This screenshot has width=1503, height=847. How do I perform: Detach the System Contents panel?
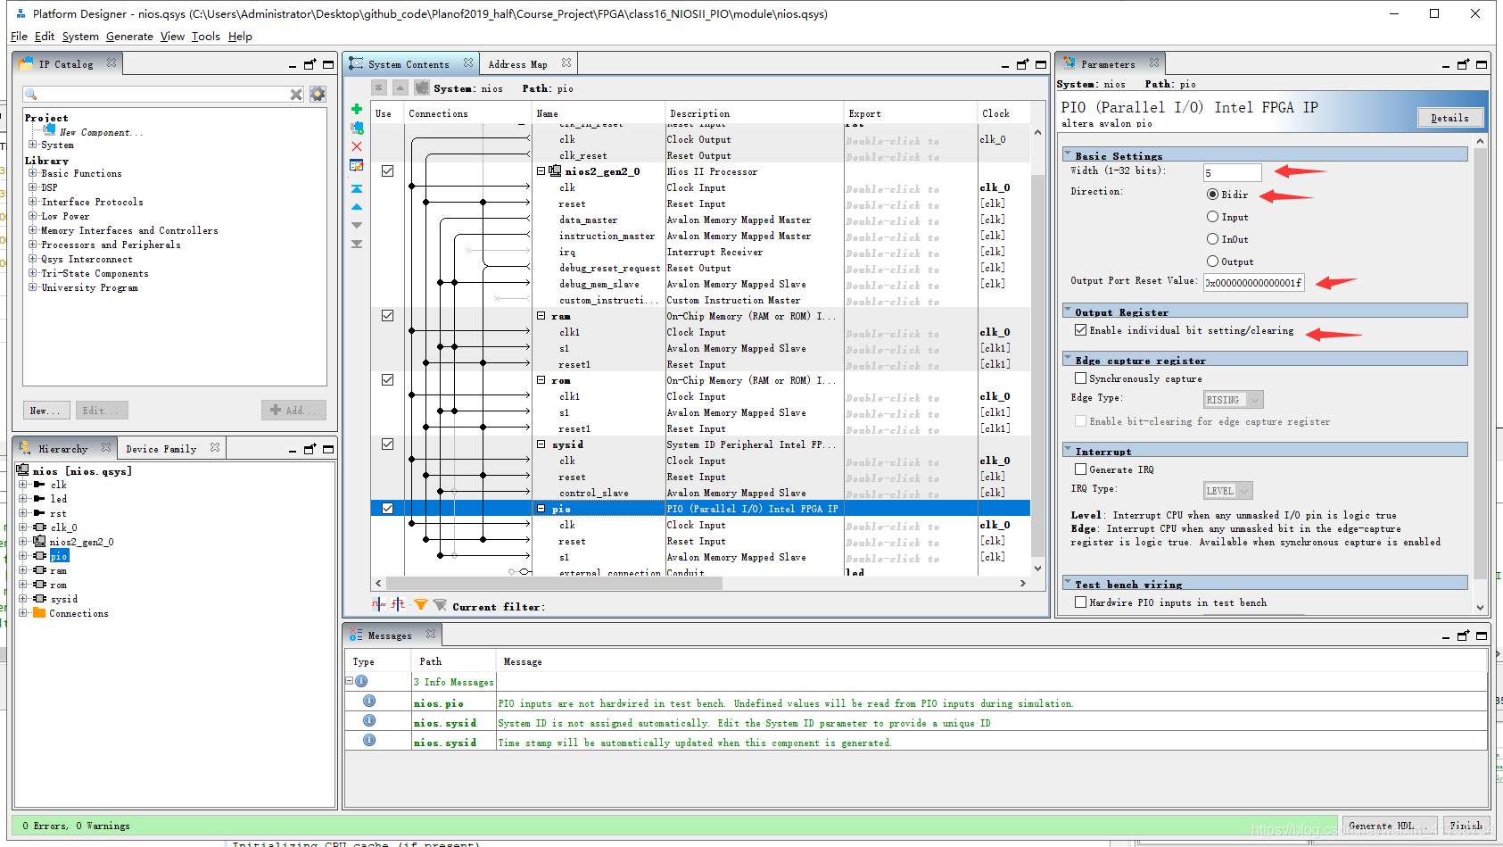click(1023, 64)
